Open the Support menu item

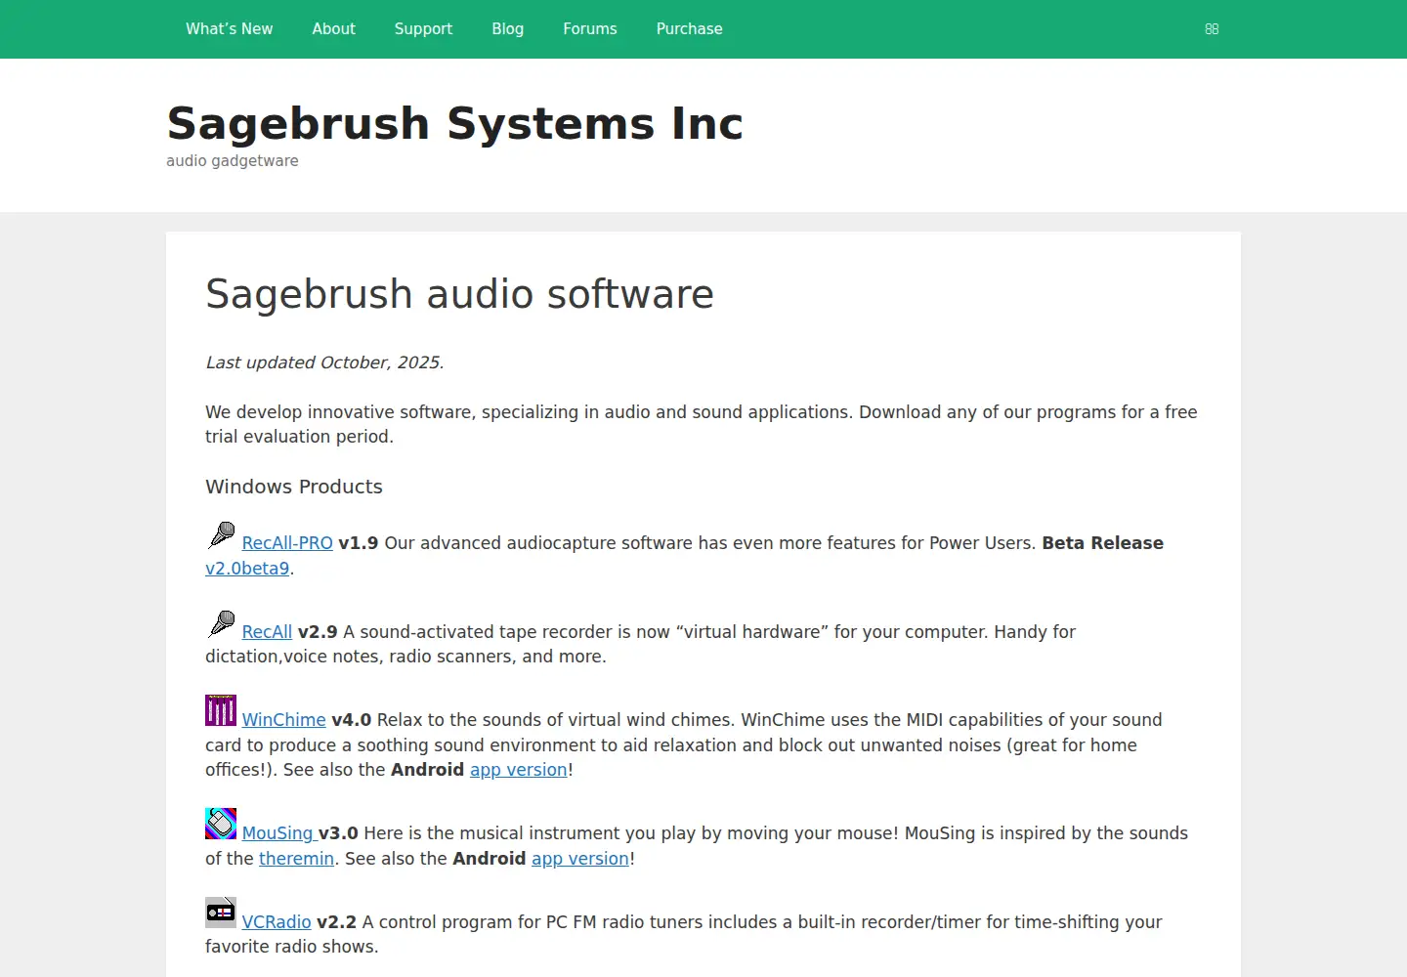(x=423, y=29)
